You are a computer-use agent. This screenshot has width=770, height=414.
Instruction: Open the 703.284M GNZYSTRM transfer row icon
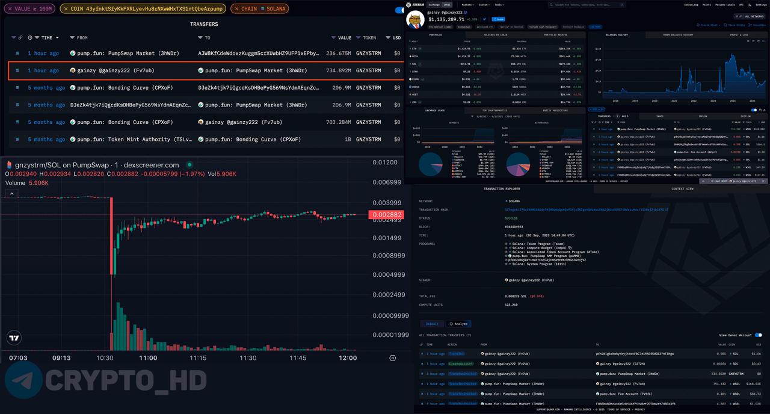pos(17,122)
